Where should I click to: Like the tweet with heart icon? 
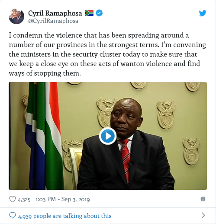13,199
